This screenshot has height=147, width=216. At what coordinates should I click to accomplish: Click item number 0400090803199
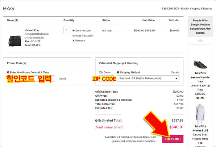coord(34,38)
